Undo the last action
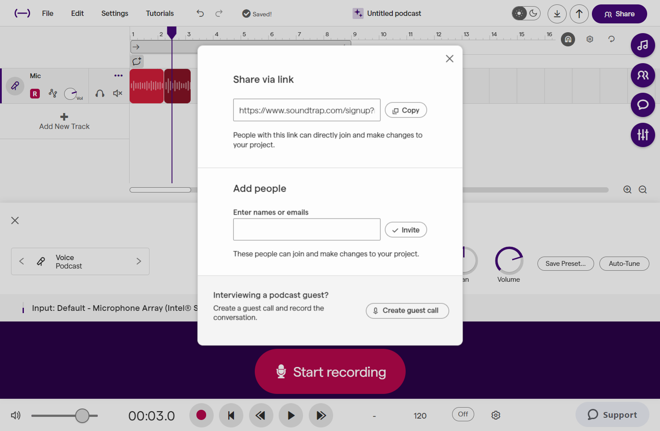 [200, 13]
